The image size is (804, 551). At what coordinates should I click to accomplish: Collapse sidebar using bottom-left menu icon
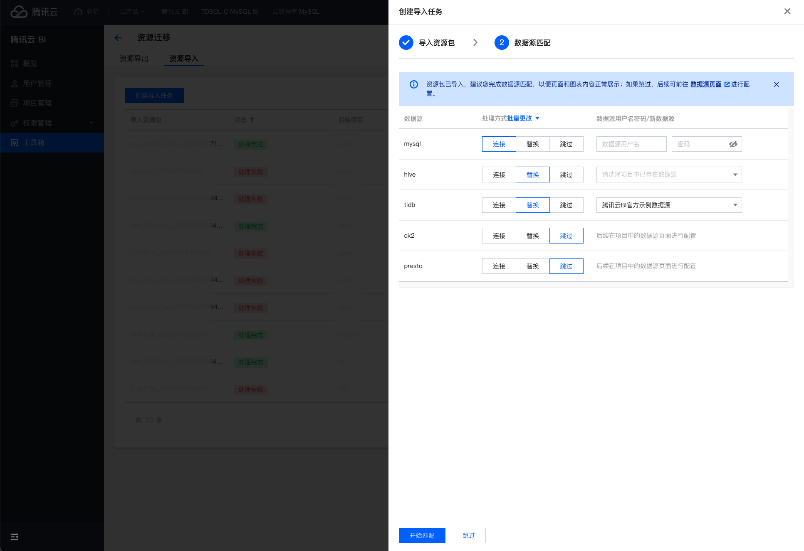pos(15,536)
